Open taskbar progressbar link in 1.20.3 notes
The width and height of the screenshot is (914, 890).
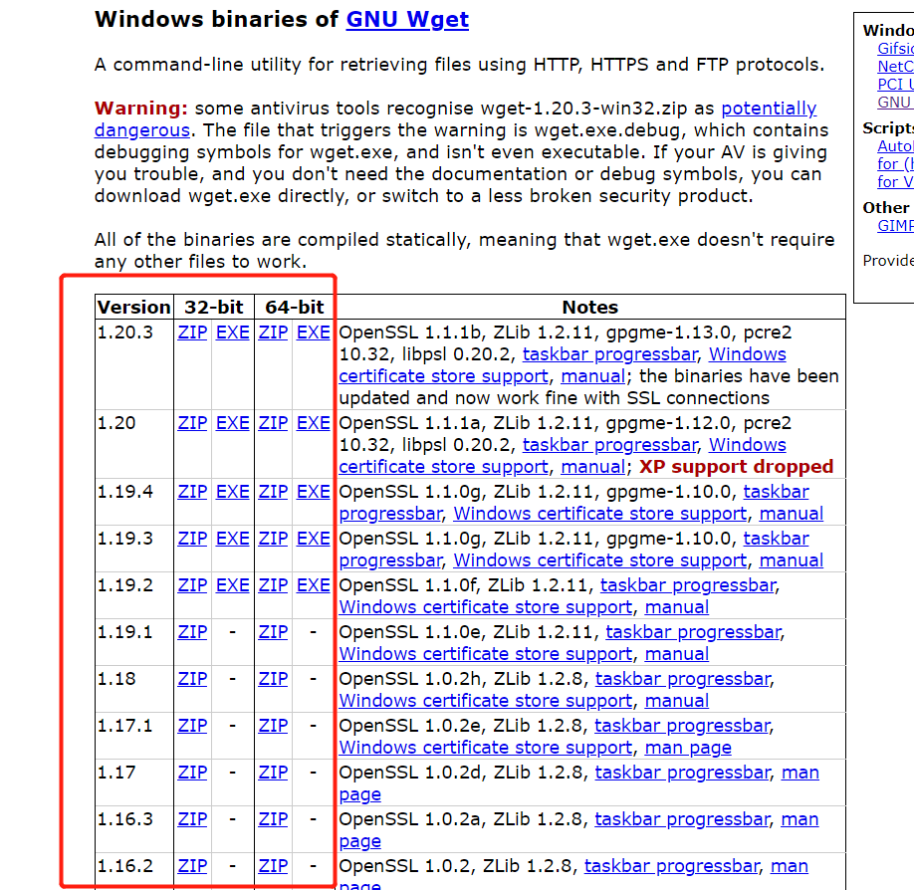pos(609,354)
